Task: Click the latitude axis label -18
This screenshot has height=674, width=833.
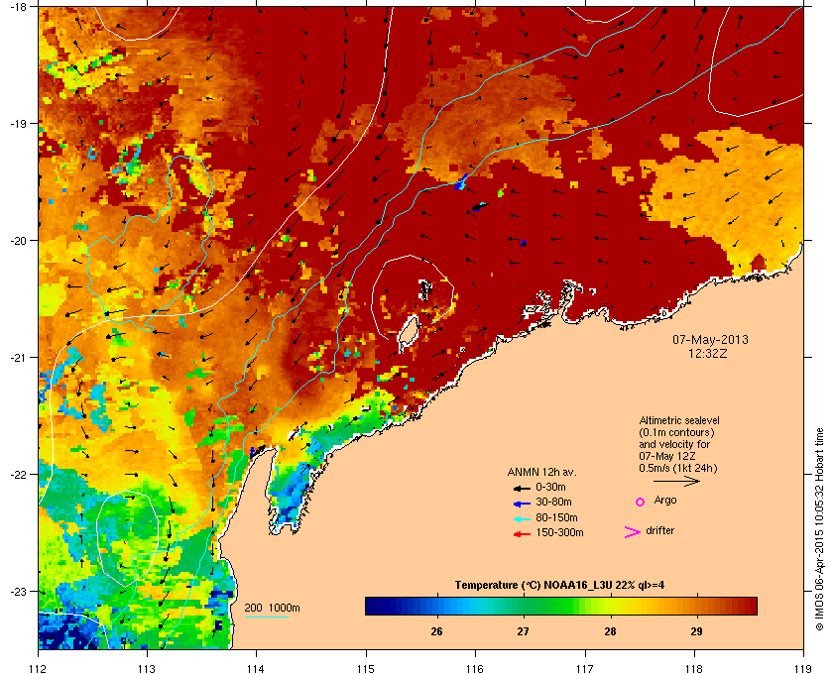Action: tap(19, 6)
